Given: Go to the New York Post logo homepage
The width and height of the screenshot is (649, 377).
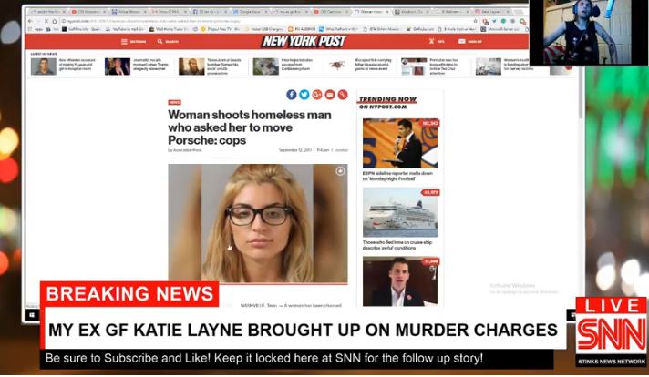Looking at the screenshot, I should pos(304,41).
